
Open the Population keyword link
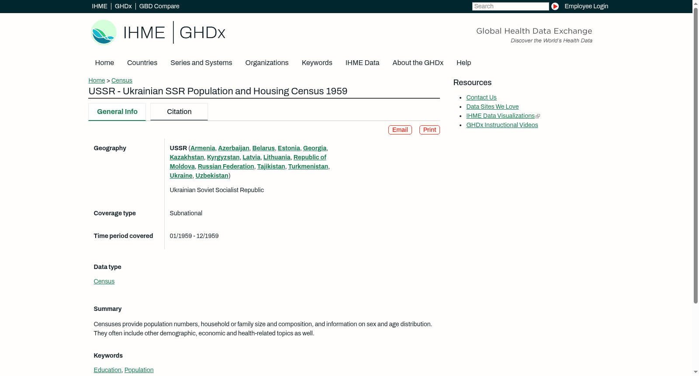click(x=139, y=370)
